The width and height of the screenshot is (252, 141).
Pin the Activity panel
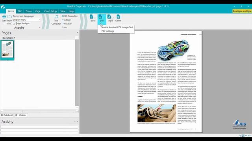click(75, 121)
